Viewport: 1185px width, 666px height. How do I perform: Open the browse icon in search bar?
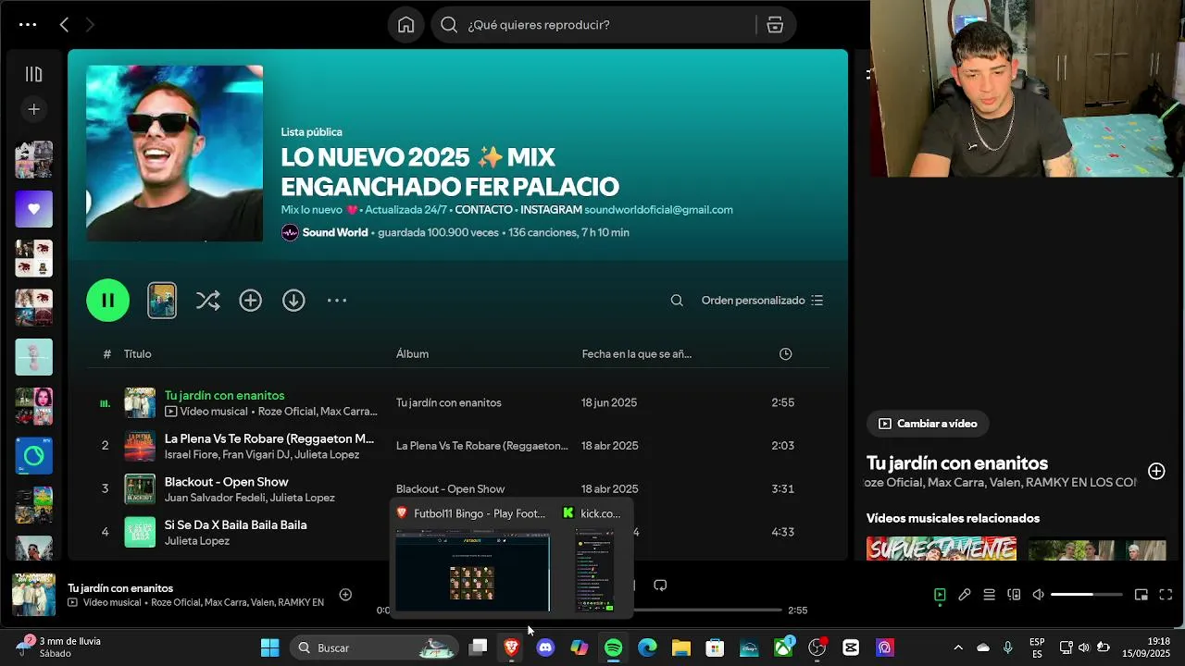pos(775,25)
